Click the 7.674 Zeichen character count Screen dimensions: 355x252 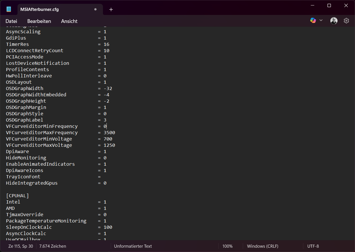pyautogui.click(x=53, y=246)
